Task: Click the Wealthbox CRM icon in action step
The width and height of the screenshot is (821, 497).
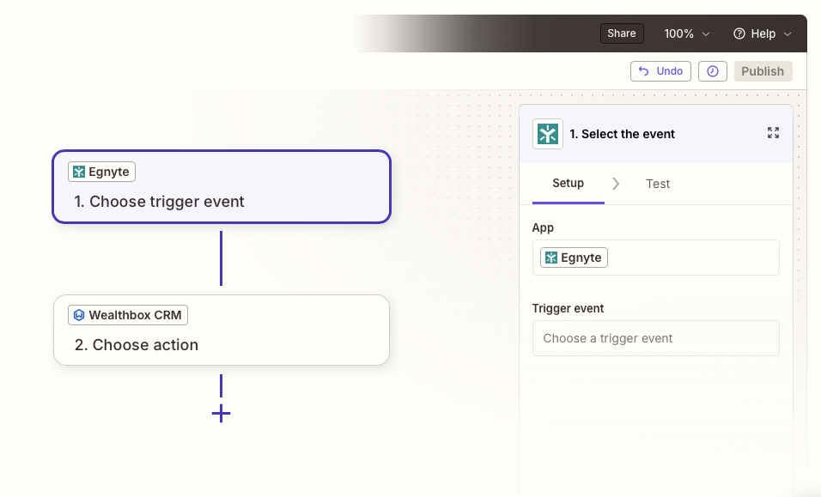Action: [x=79, y=315]
